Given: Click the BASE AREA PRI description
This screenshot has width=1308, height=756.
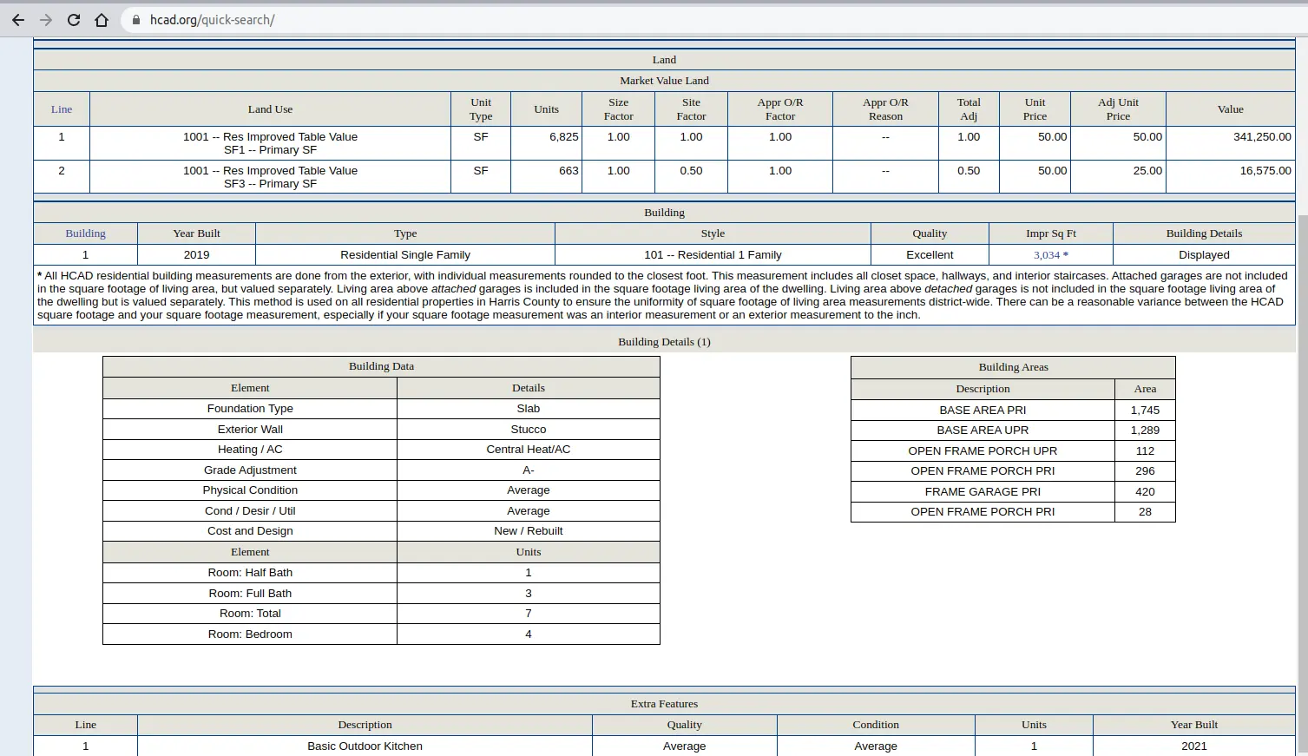Looking at the screenshot, I should point(983,410).
